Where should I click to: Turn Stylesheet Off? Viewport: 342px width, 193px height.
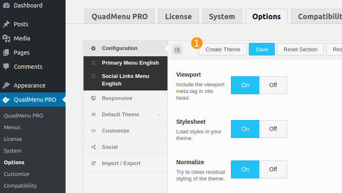coord(273,129)
